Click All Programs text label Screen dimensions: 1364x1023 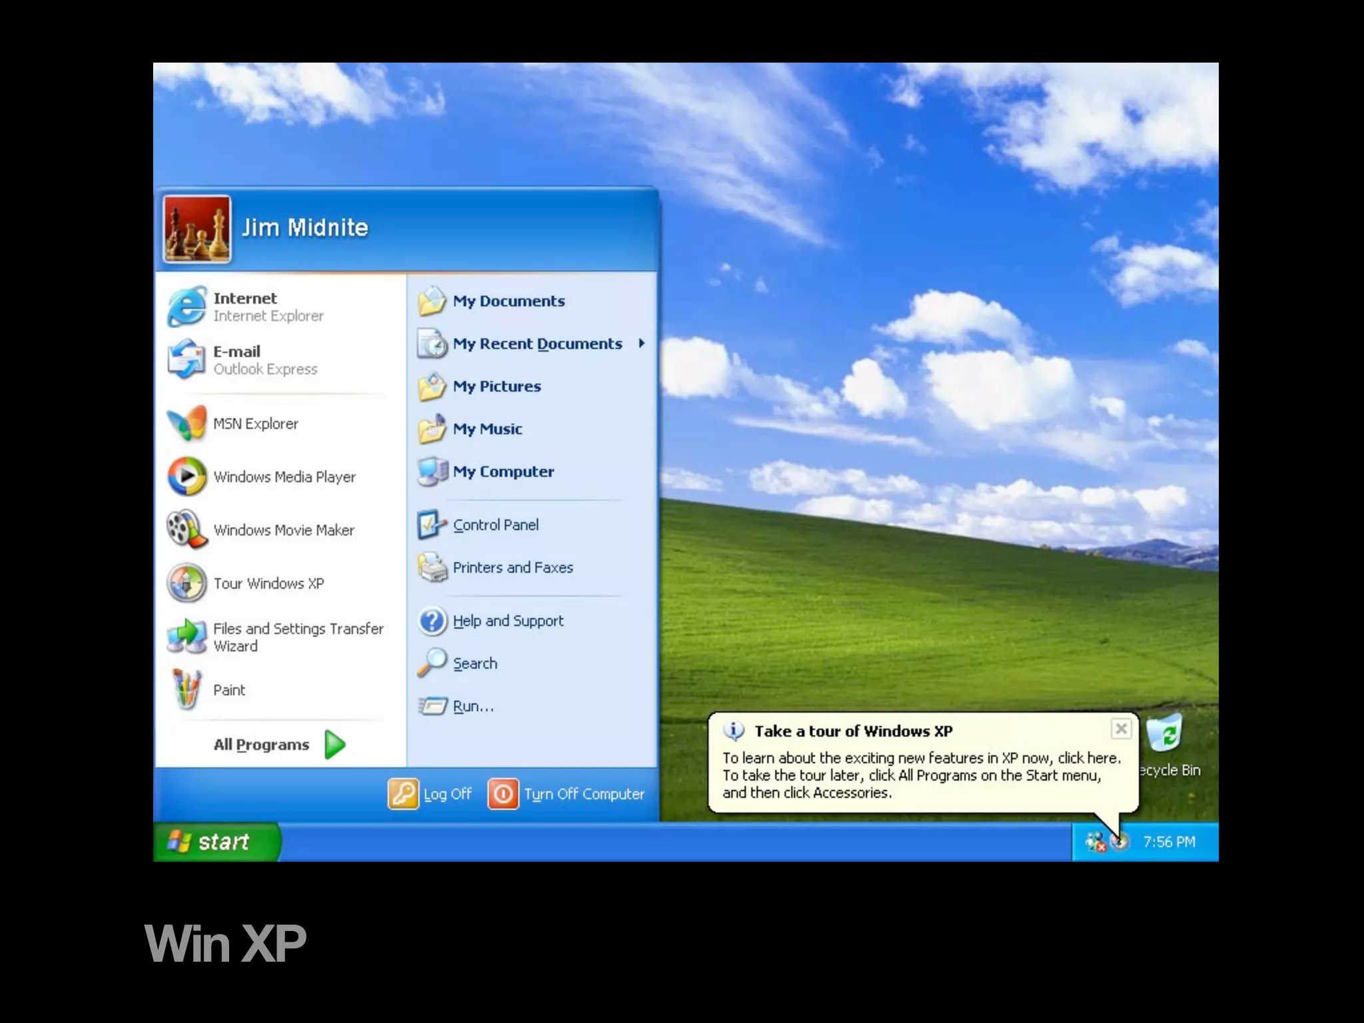tap(261, 745)
